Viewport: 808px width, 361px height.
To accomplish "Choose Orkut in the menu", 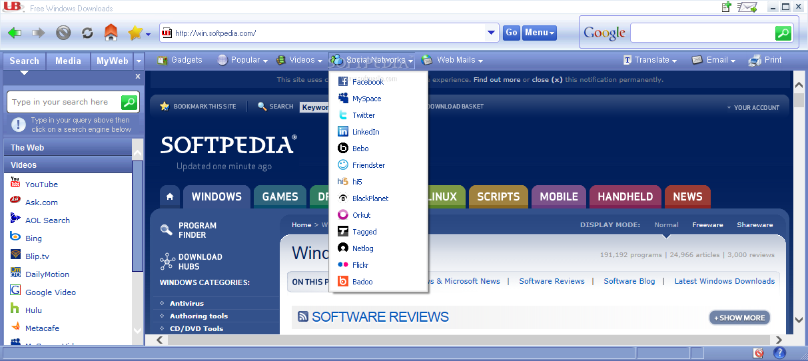I will click(x=378, y=215).
